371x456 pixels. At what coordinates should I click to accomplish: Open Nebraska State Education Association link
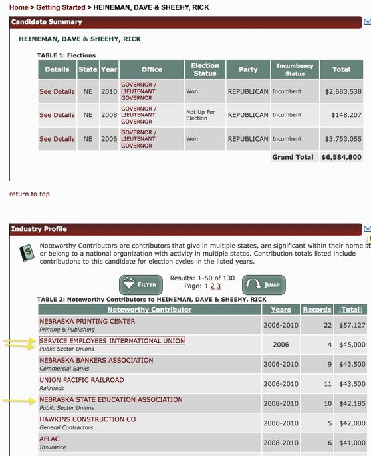tap(111, 400)
